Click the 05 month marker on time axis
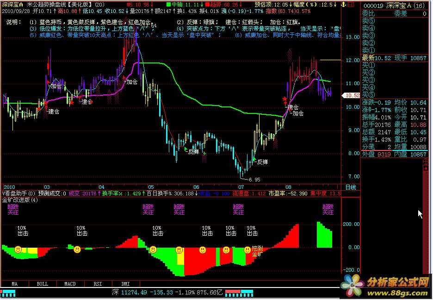Viewport: 433px width, 300px height. [150, 187]
